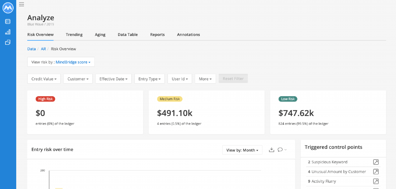Click the Risk Overview breadcrumb text
The image size is (396, 189).
(x=63, y=49)
